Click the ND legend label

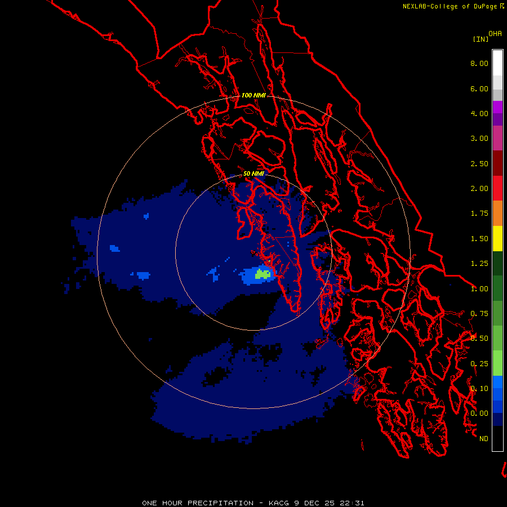click(484, 439)
